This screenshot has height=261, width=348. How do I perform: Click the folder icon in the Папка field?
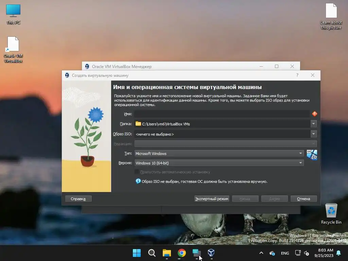(x=138, y=124)
